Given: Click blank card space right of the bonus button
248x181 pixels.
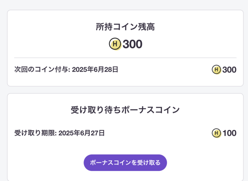Looking at the screenshot, I should (x=205, y=163).
